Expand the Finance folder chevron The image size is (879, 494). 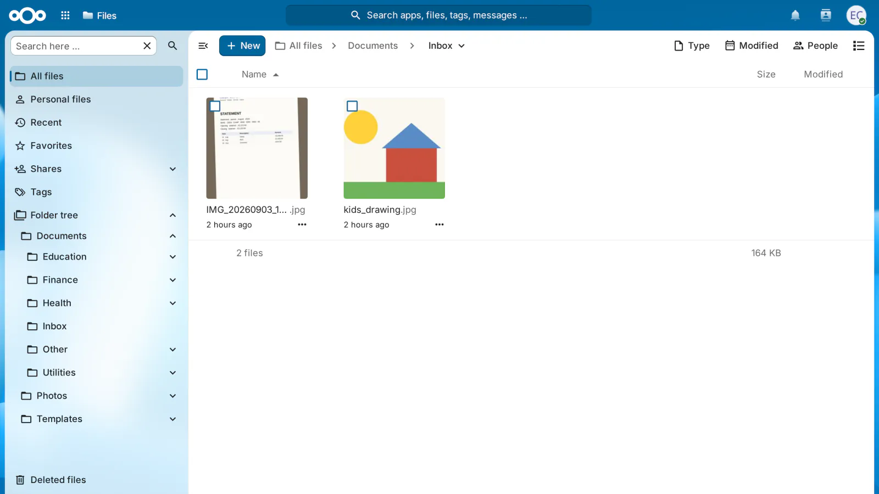[x=173, y=280]
